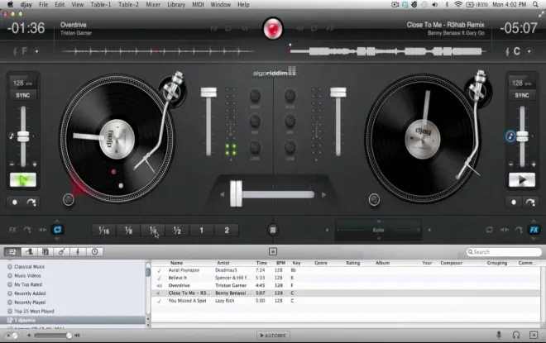Screen dimensions: 546x343
Task: Focus the library Search field
Action: click(x=504, y=252)
